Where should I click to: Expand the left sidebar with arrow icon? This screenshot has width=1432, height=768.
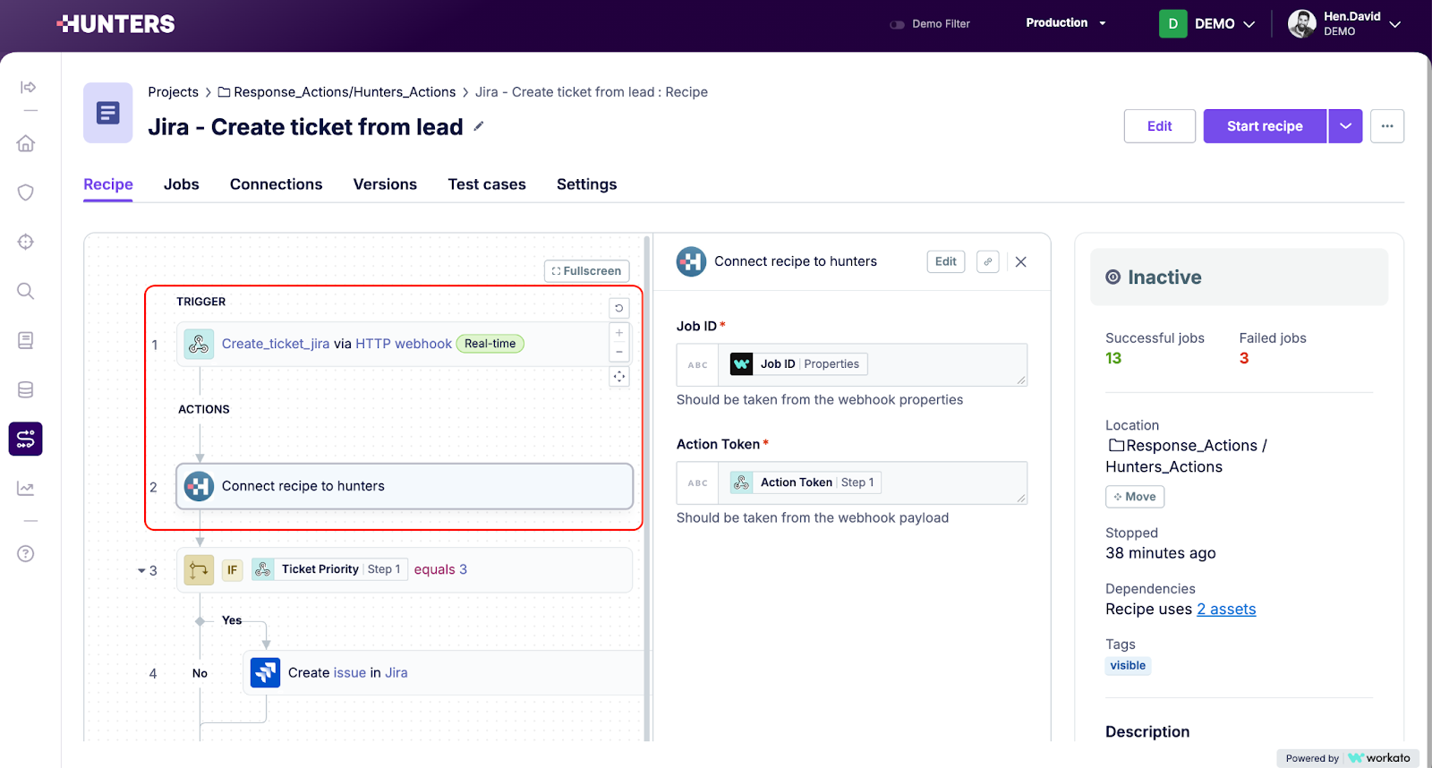(x=28, y=87)
